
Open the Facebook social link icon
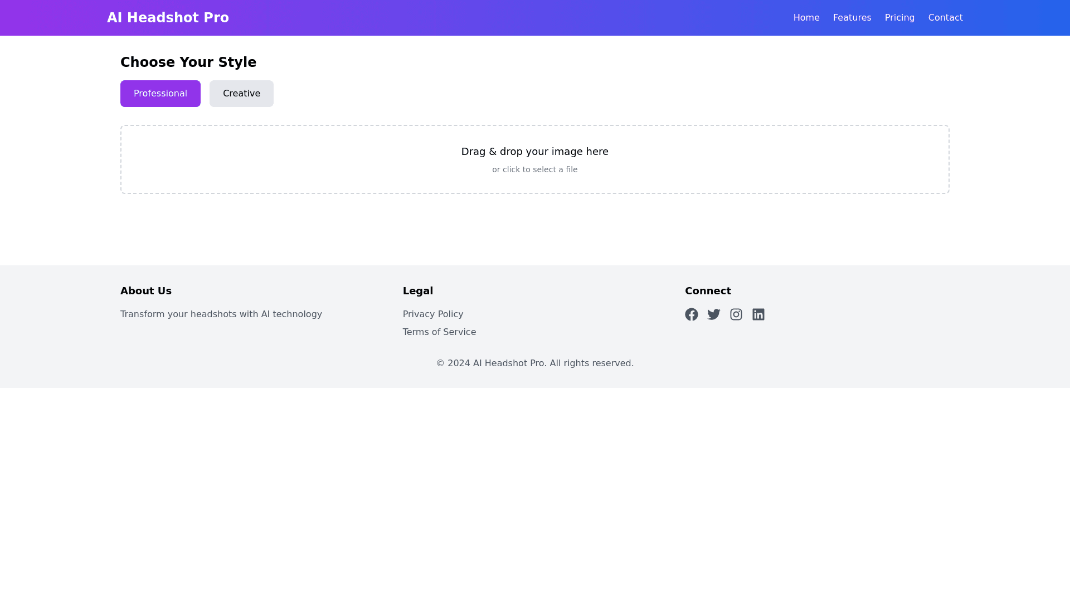[x=691, y=314]
